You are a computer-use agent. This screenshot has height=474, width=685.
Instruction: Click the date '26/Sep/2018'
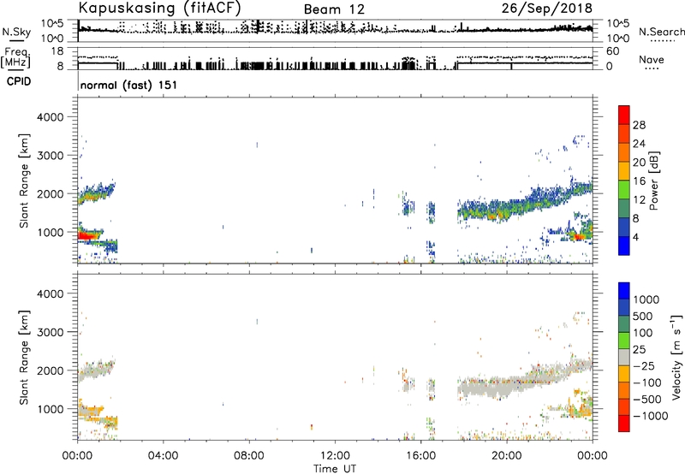[x=547, y=9]
